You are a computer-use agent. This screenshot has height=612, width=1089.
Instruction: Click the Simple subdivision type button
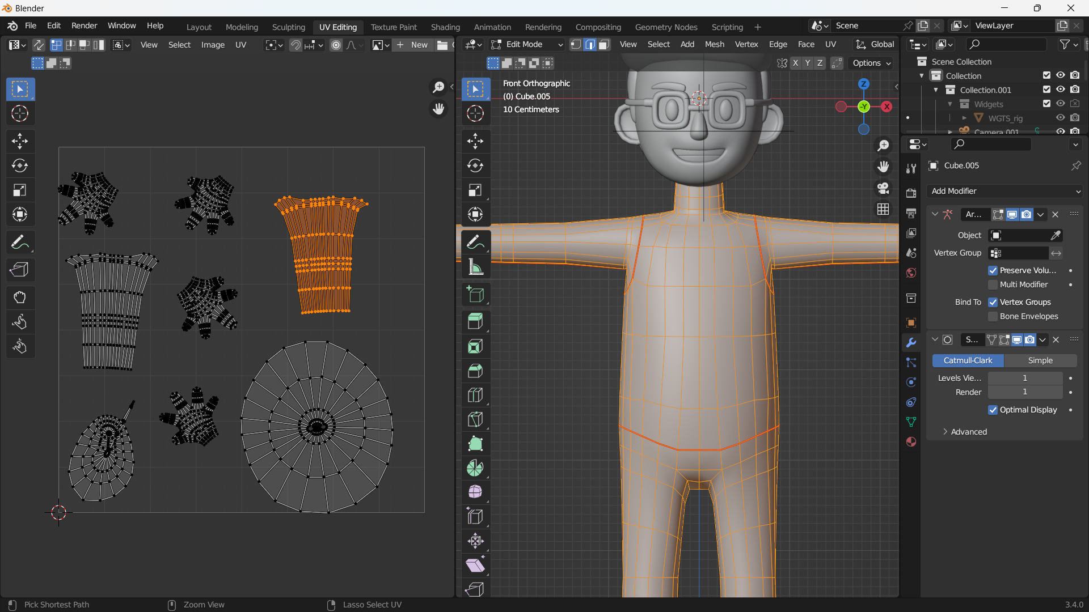click(1040, 360)
